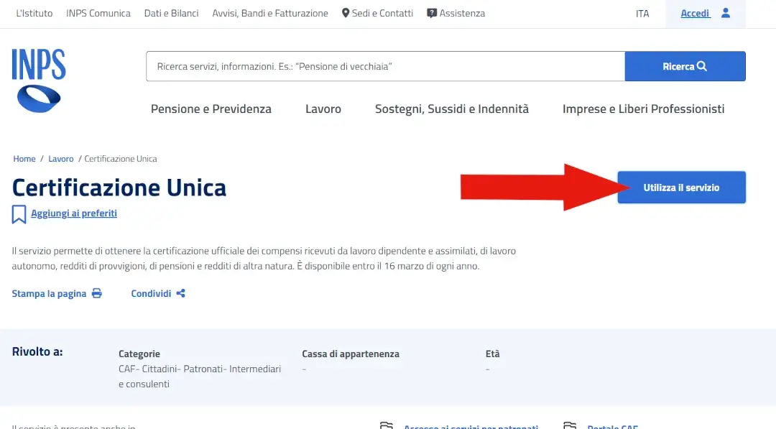Open the Lavoro main menu
Screen dimensions: 776x429
pyautogui.click(x=323, y=109)
